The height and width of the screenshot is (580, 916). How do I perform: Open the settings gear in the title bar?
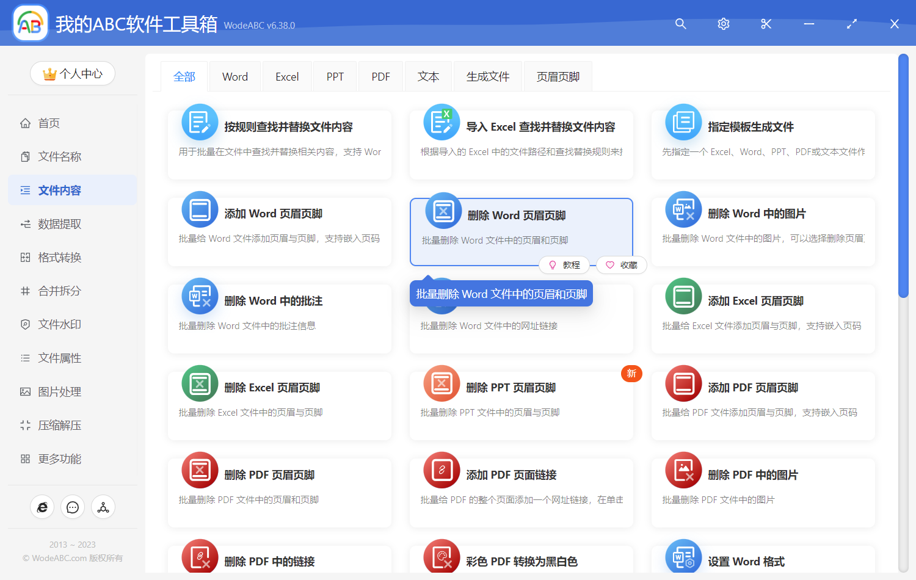click(723, 24)
